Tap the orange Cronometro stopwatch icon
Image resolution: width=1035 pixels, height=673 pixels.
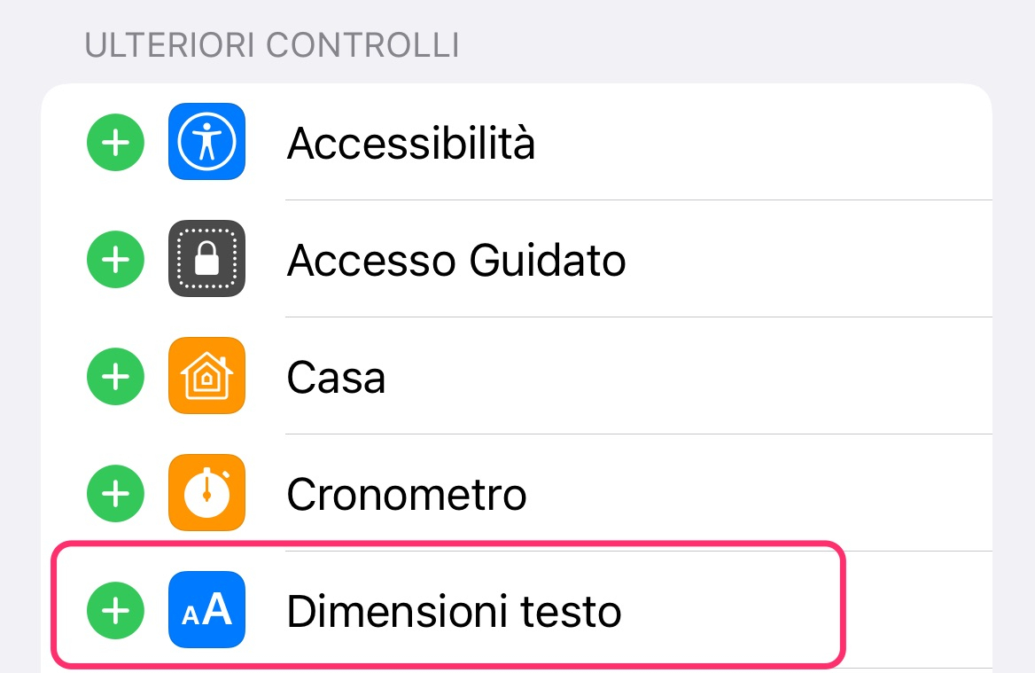[x=206, y=493]
